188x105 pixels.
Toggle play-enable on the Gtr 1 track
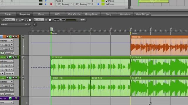[x=11, y=57]
